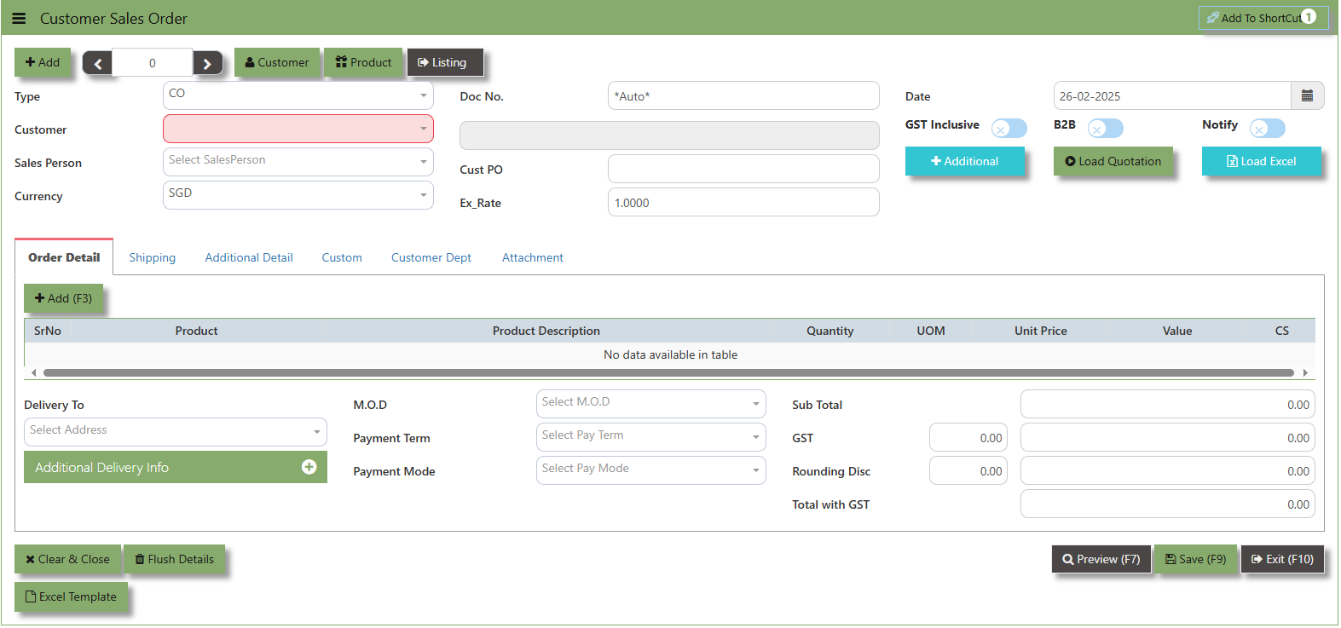
Task: Open the Product lookup button
Action: 363,62
